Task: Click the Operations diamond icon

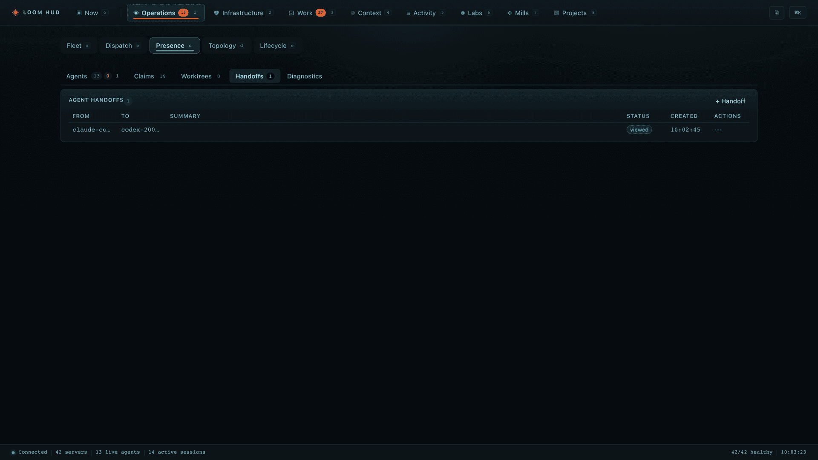Action: (136, 13)
